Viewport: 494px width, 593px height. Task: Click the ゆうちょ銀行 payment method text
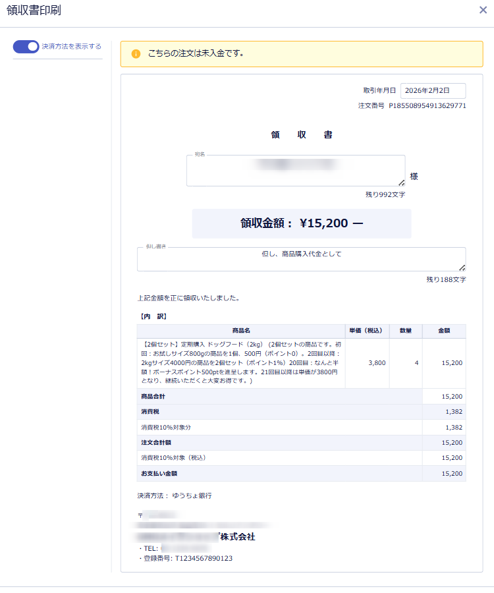click(192, 495)
